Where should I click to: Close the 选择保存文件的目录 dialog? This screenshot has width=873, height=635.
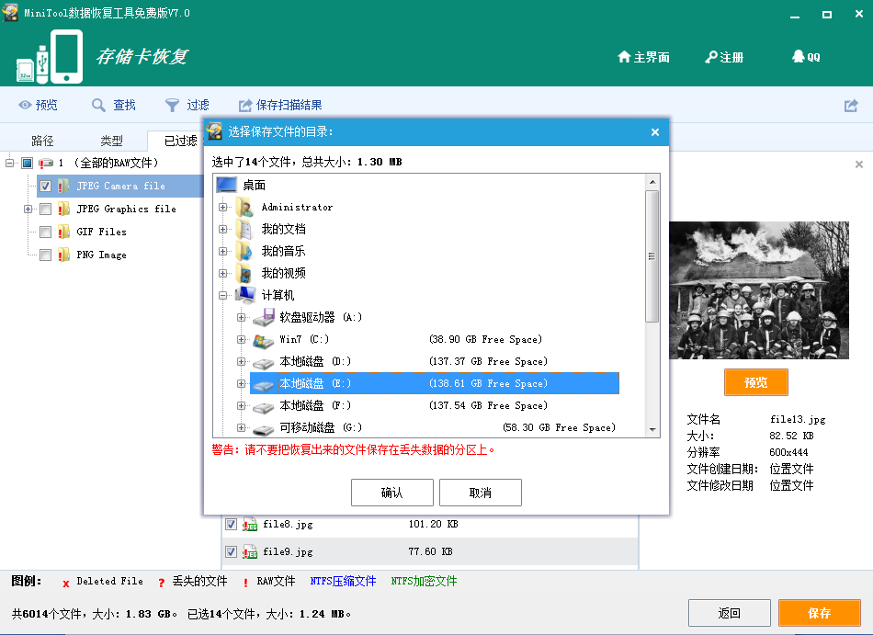coord(654,132)
